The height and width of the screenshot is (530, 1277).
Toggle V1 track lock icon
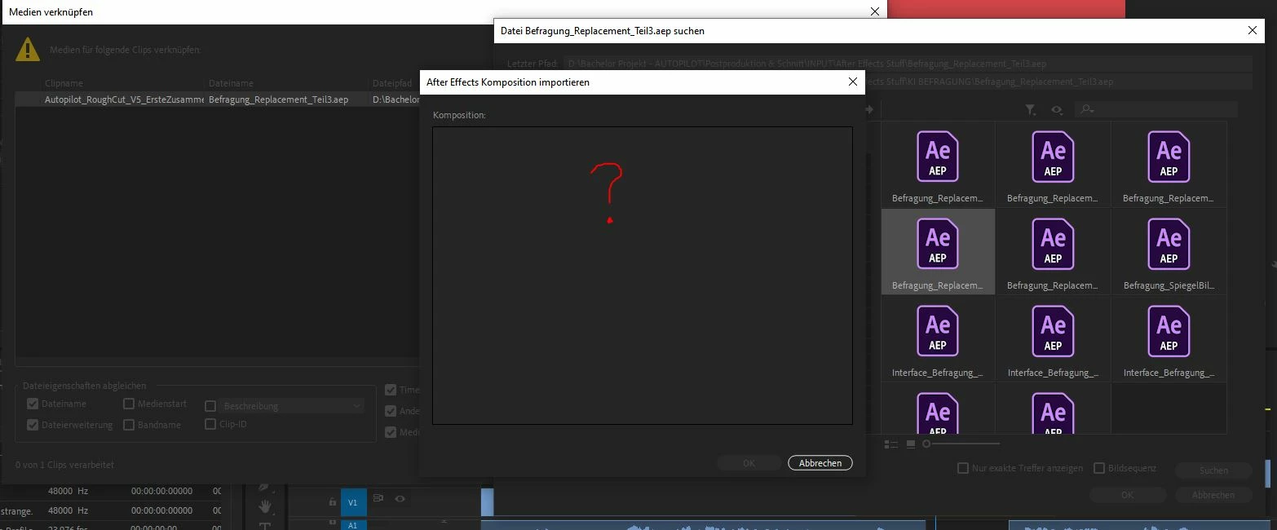tap(332, 502)
